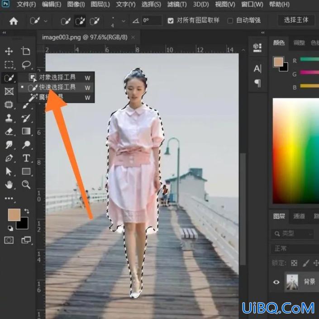The width and height of the screenshot is (319, 319).
Task: Select the Artboard tool beside Move
Action: 26,51
